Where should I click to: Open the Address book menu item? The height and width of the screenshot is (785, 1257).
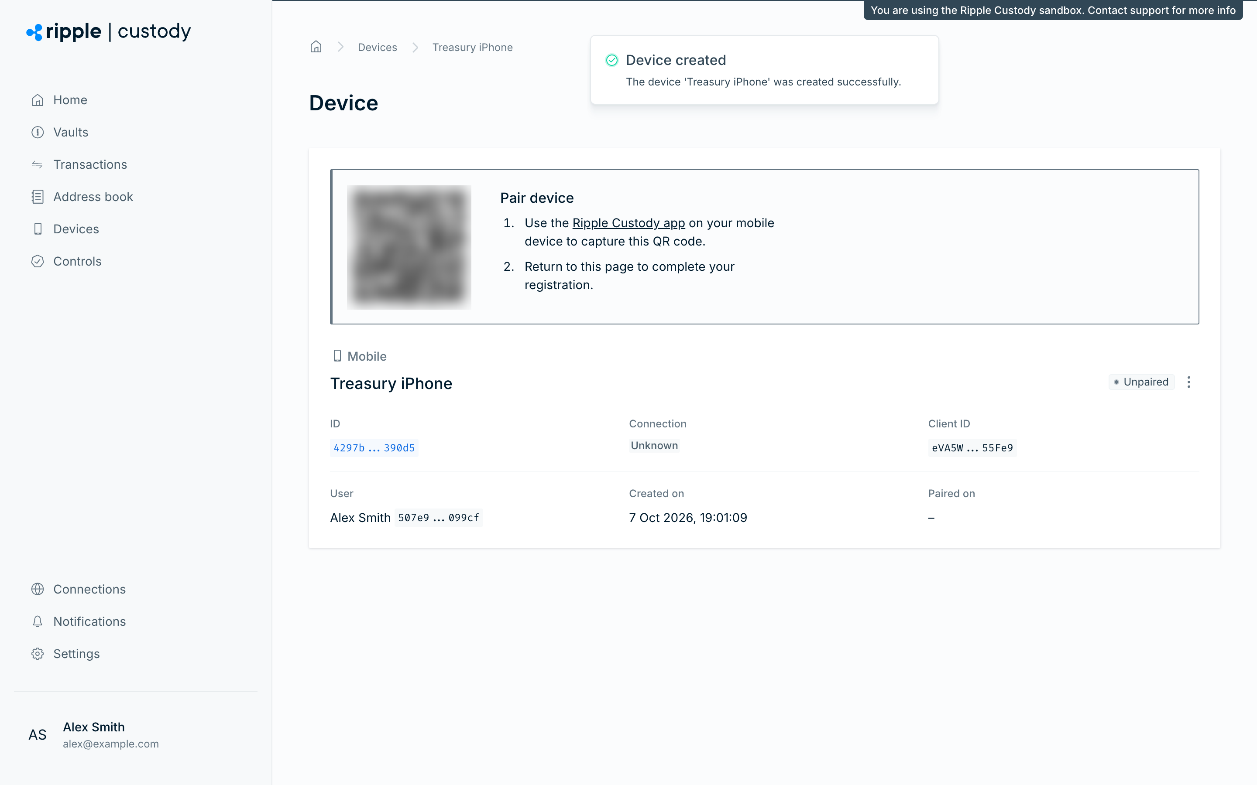93,197
